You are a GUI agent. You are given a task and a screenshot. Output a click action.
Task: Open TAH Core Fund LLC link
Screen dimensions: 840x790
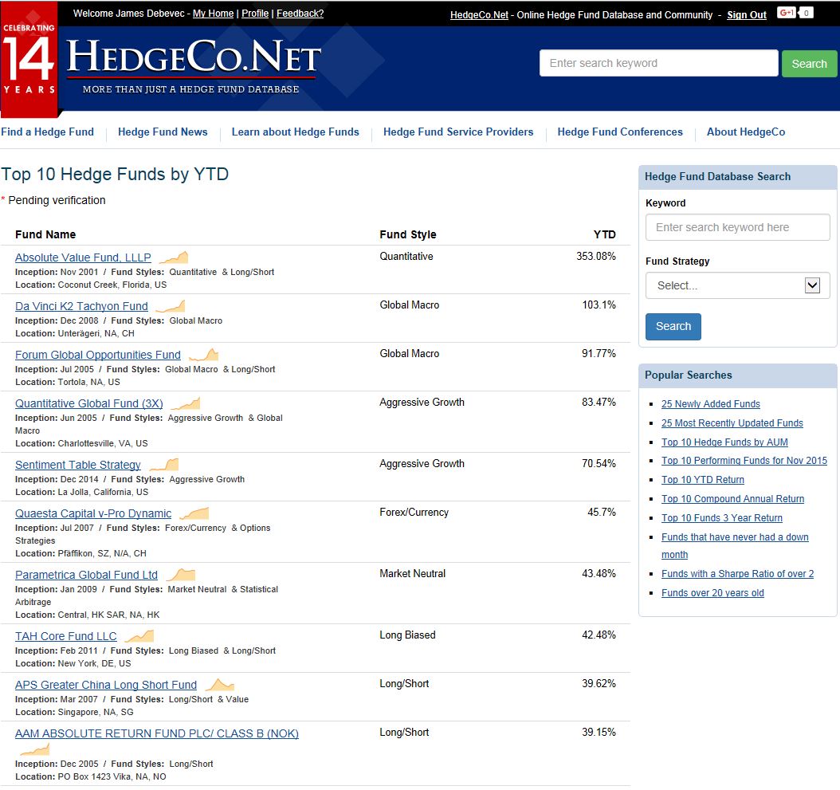point(66,636)
